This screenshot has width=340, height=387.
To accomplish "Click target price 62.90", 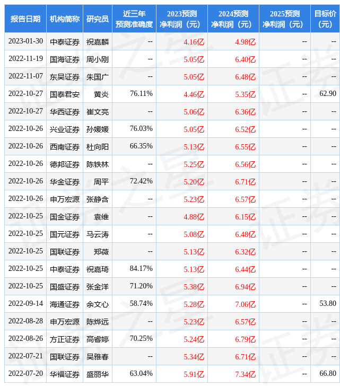I will 328,93.
